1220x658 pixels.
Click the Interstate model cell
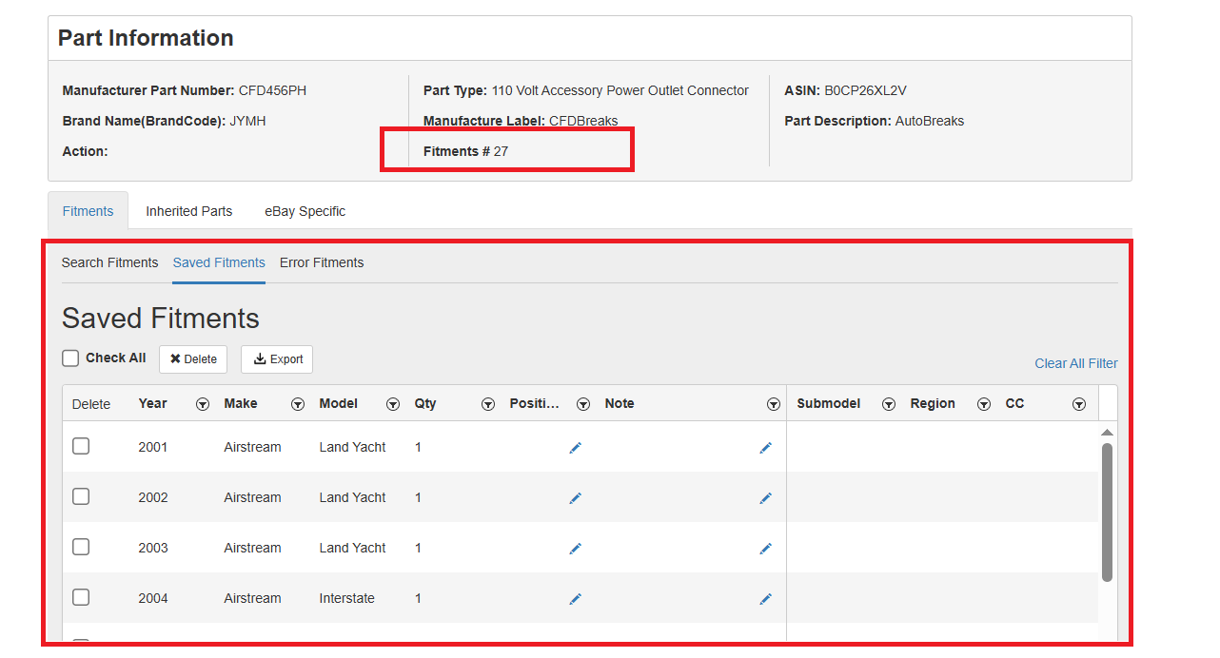(x=346, y=598)
